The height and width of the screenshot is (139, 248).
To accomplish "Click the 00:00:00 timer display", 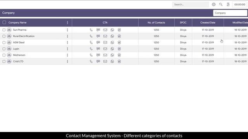I will [x=239, y=4].
